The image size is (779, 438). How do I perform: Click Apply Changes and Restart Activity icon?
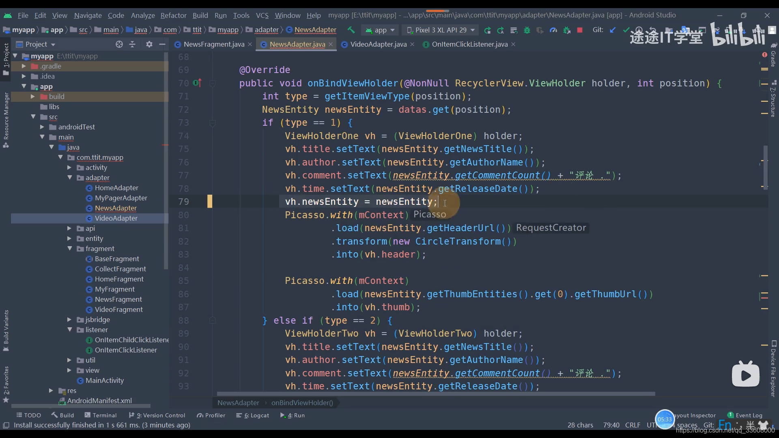(x=500, y=30)
